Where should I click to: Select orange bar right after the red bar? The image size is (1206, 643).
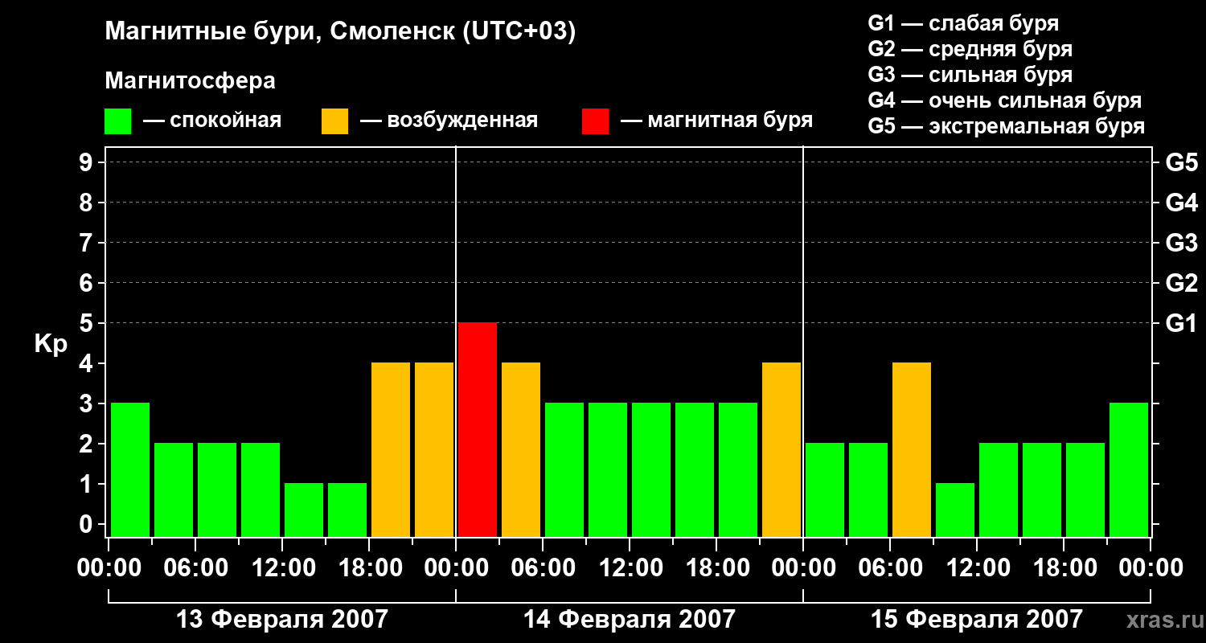point(521,450)
